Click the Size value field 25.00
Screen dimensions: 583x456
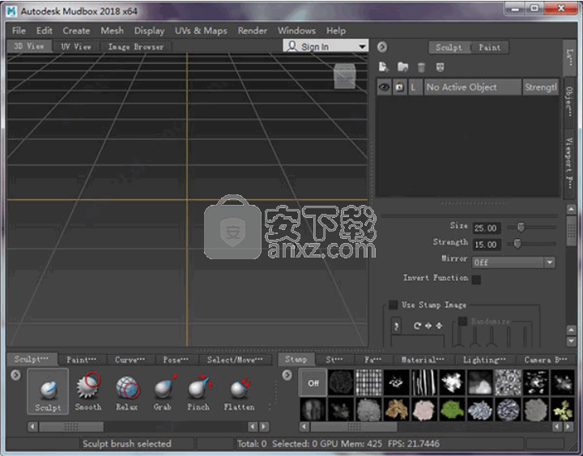[x=487, y=228]
